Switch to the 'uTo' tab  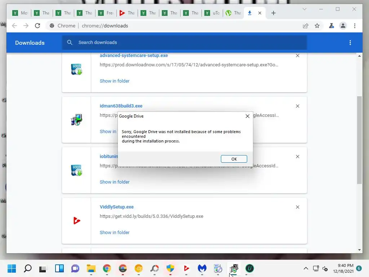[x=213, y=13]
